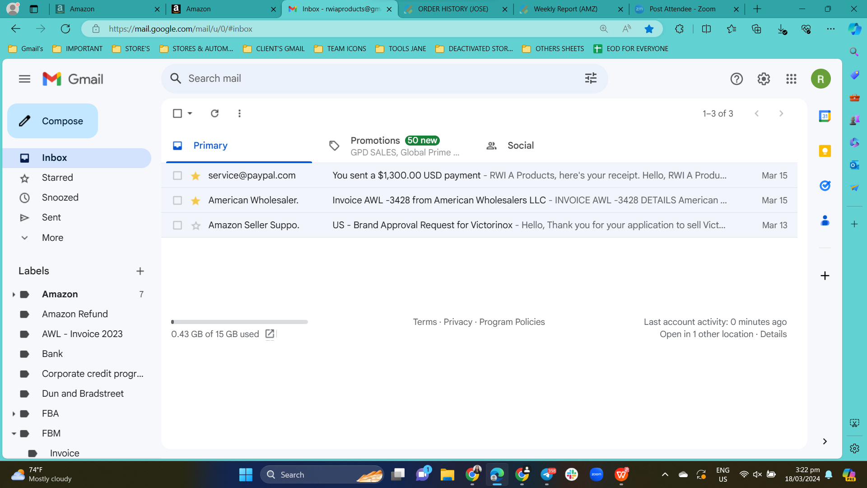The image size is (867, 488).
Task: Refresh the inbox mail list
Action: tap(215, 113)
